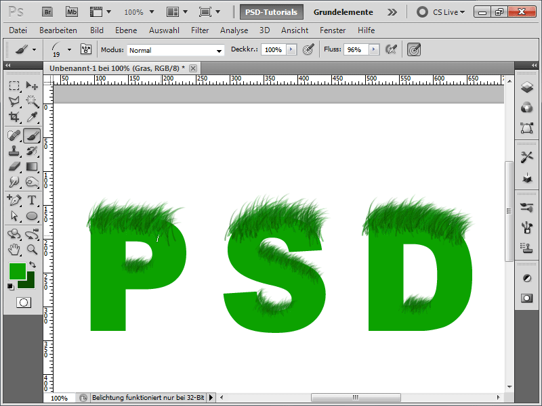Toggle tablet pressure control for size
The width and height of the screenshot is (542, 406).
tap(414, 49)
